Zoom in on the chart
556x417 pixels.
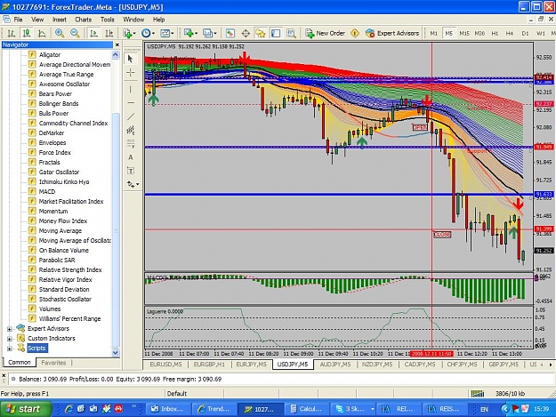60,33
